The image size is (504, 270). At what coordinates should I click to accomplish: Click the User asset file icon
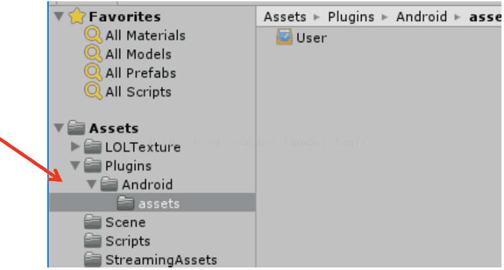pyautogui.click(x=284, y=37)
